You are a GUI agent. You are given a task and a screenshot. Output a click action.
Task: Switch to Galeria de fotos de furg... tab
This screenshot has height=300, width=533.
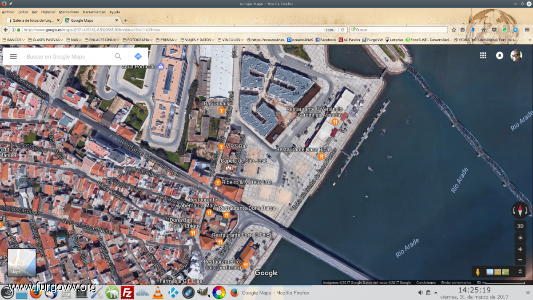[x=33, y=20]
